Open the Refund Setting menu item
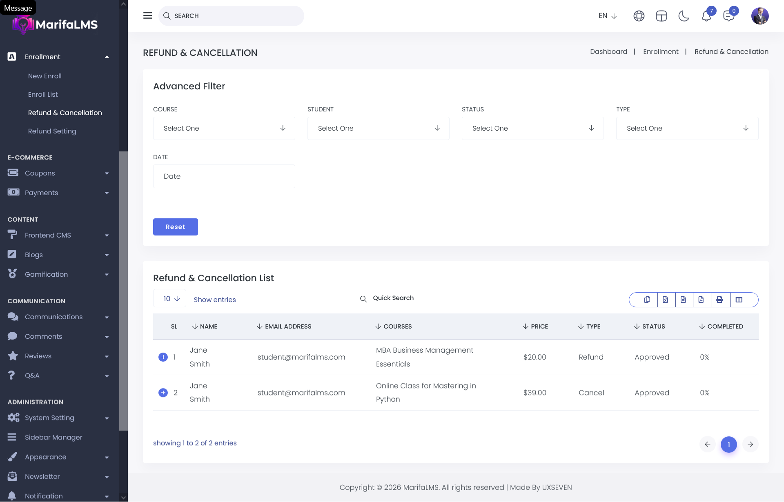The image size is (784, 502). pyautogui.click(x=52, y=131)
